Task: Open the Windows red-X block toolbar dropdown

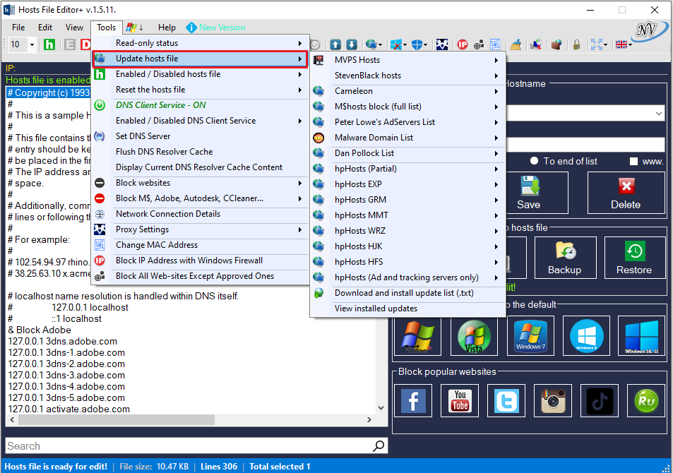Action: (x=405, y=44)
